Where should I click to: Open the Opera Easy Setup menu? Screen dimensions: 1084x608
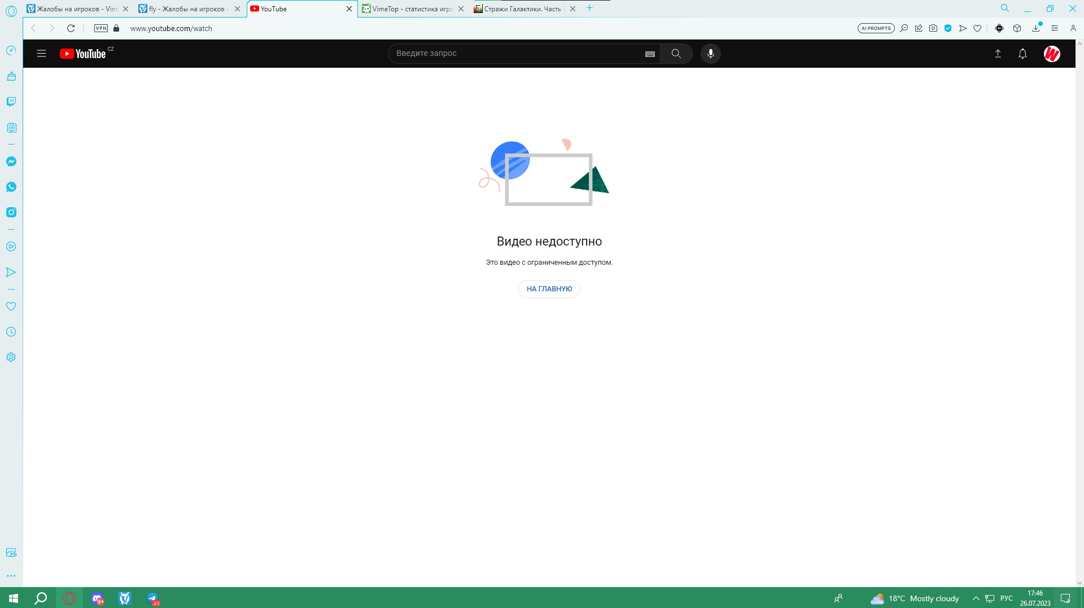click(x=1054, y=28)
